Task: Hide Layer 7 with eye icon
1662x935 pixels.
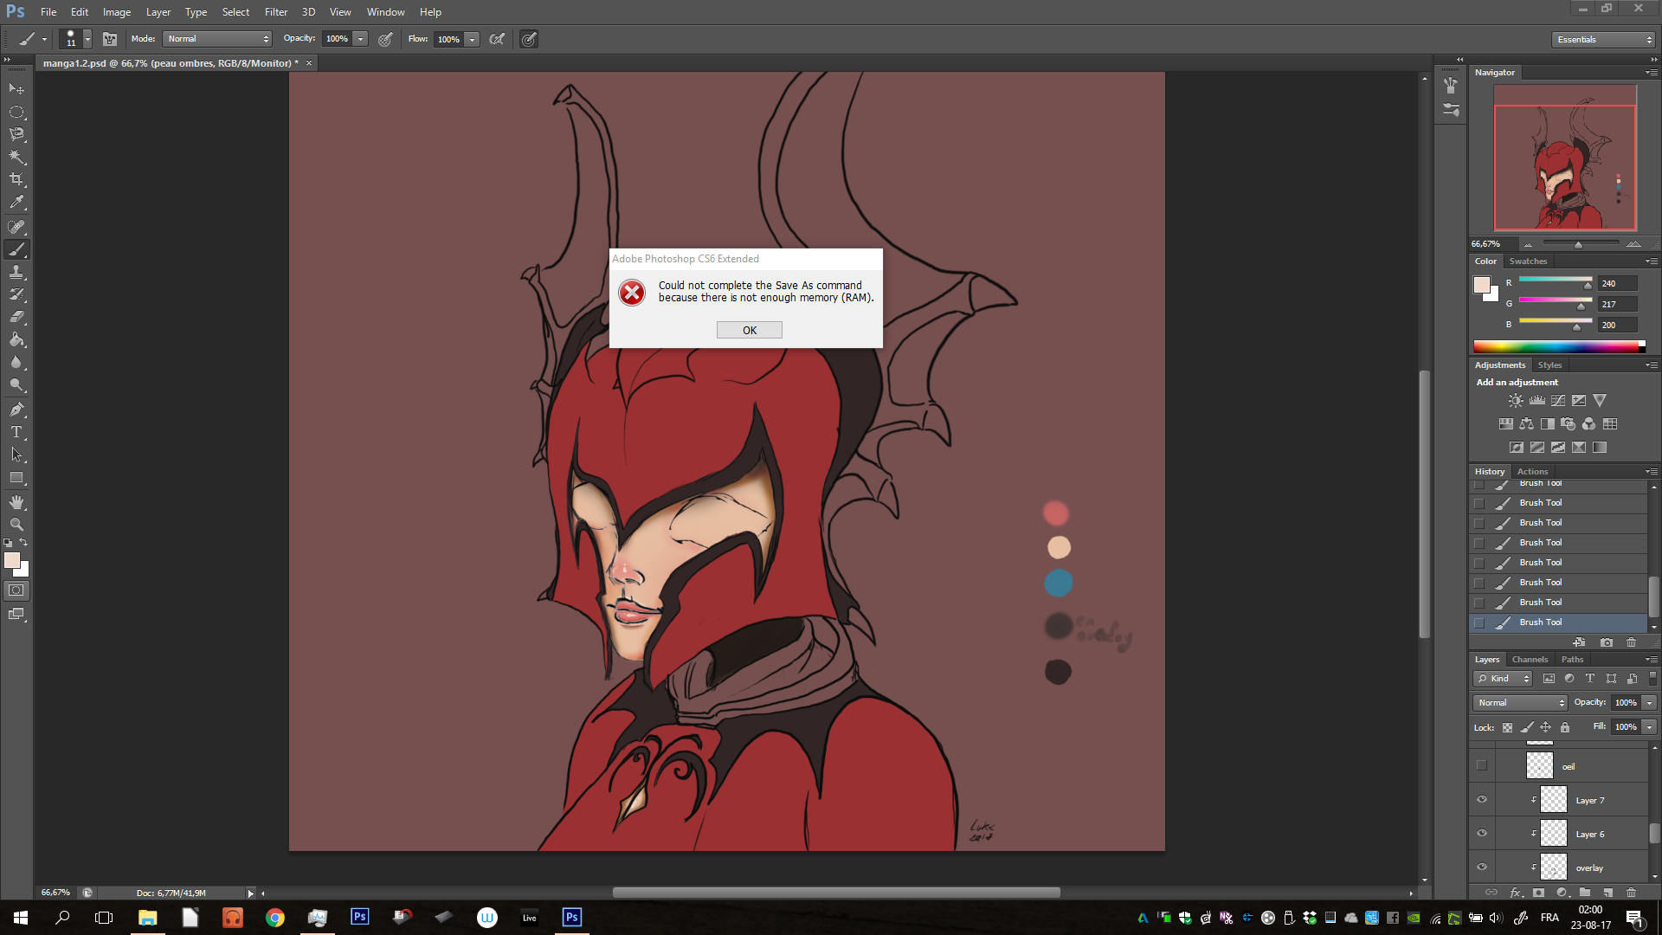Action: coord(1481,800)
